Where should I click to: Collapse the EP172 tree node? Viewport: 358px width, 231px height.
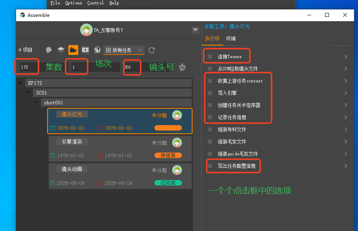(20, 83)
